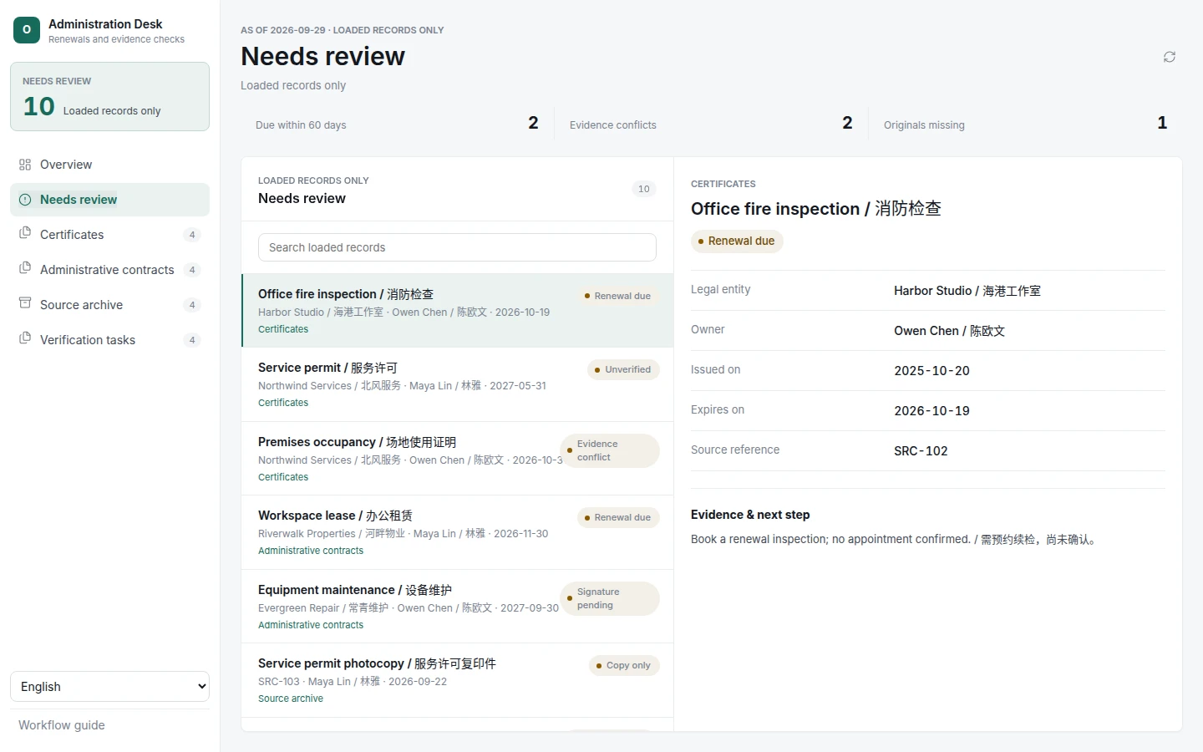
Task: Click the Owen Chen owner value
Action: point(949,331)
